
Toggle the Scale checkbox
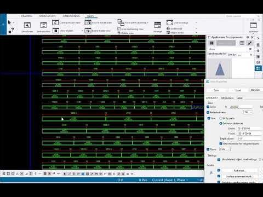208,107
